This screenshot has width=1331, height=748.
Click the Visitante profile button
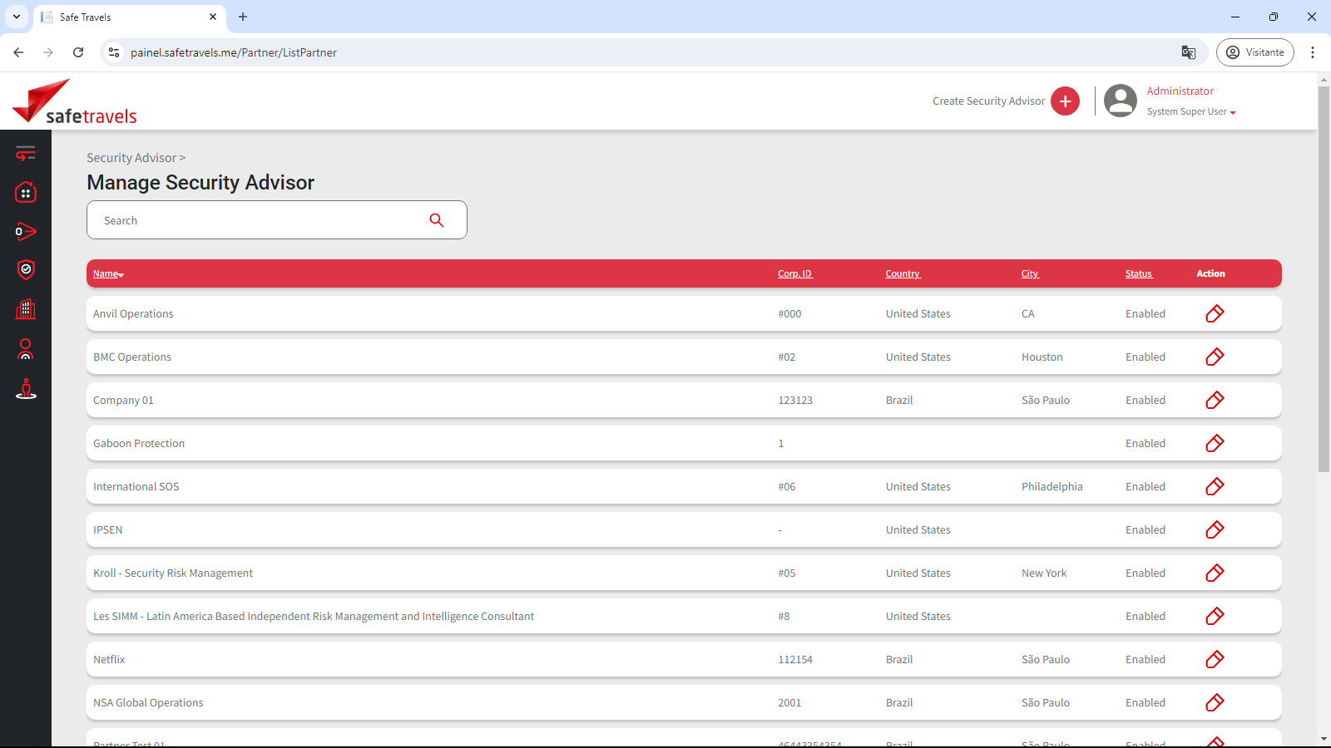click(1254, 52)
